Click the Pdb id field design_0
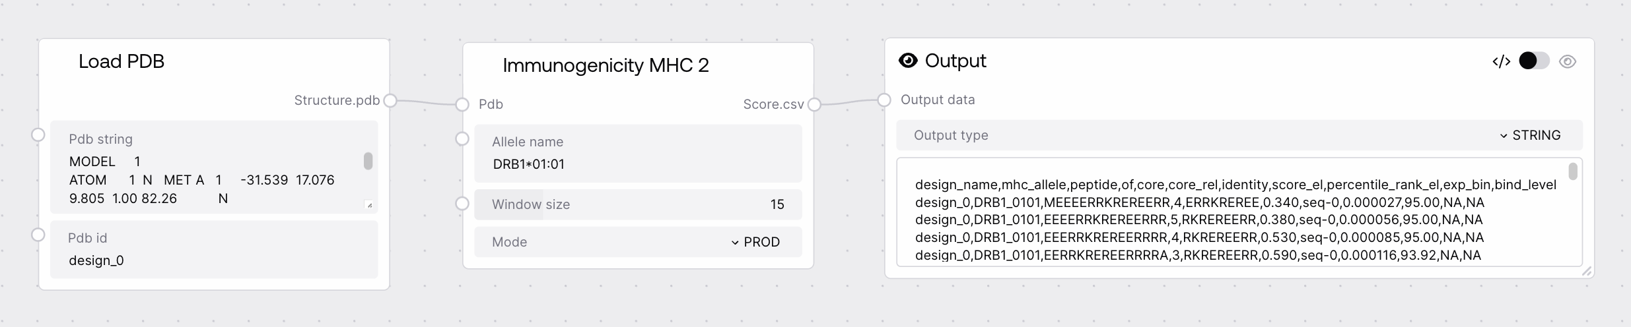This screenshot has width=1631, height=327. tap(214, 260)
